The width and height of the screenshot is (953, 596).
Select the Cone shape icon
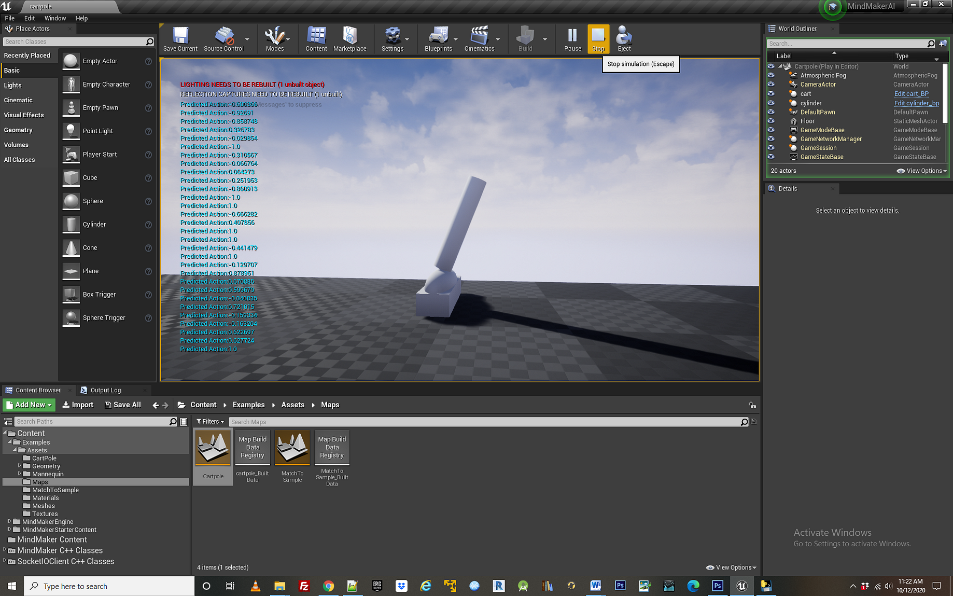pyautogui.click(x=71, y=248)
